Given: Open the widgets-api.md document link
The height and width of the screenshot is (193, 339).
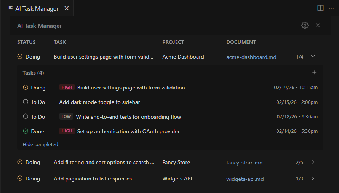Looking at the screenshot, I should [245, 179].
